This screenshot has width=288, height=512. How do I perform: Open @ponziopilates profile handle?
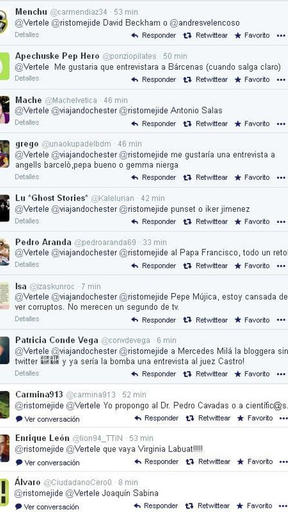[x=129, y=56]
